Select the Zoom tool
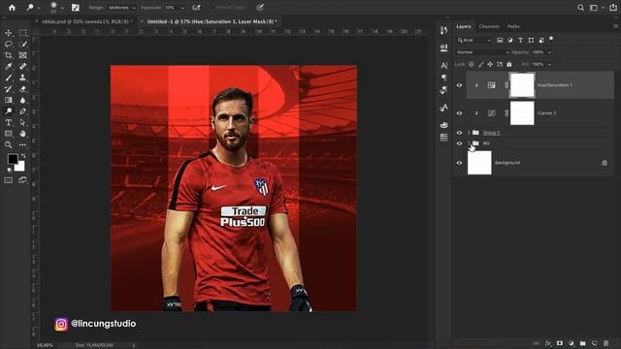This screenshot has width=621, height=349. pos(9,144)
